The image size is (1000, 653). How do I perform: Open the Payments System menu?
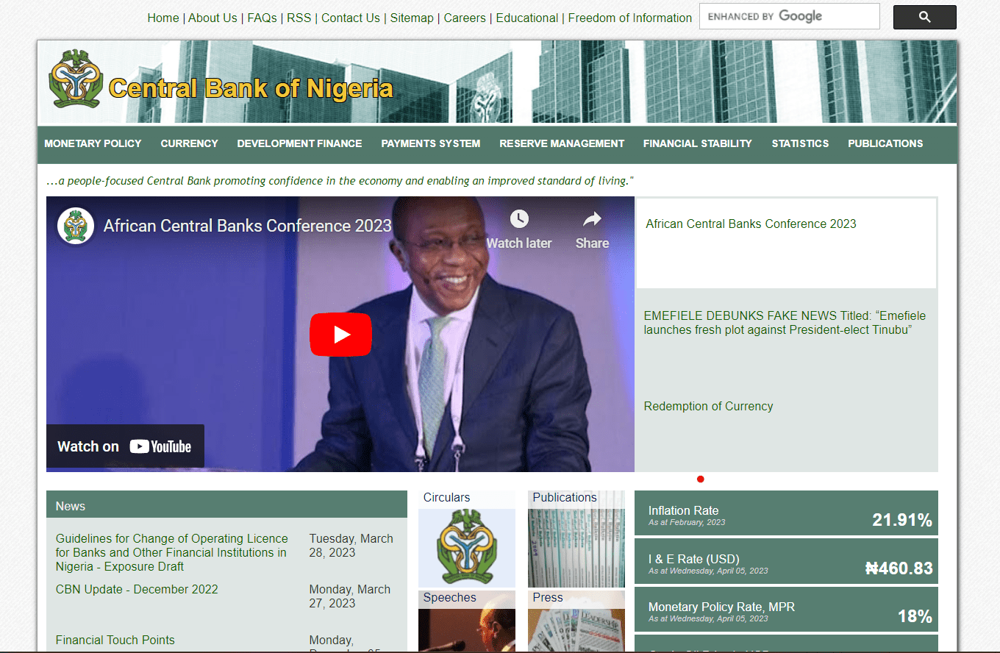[431, 143]
